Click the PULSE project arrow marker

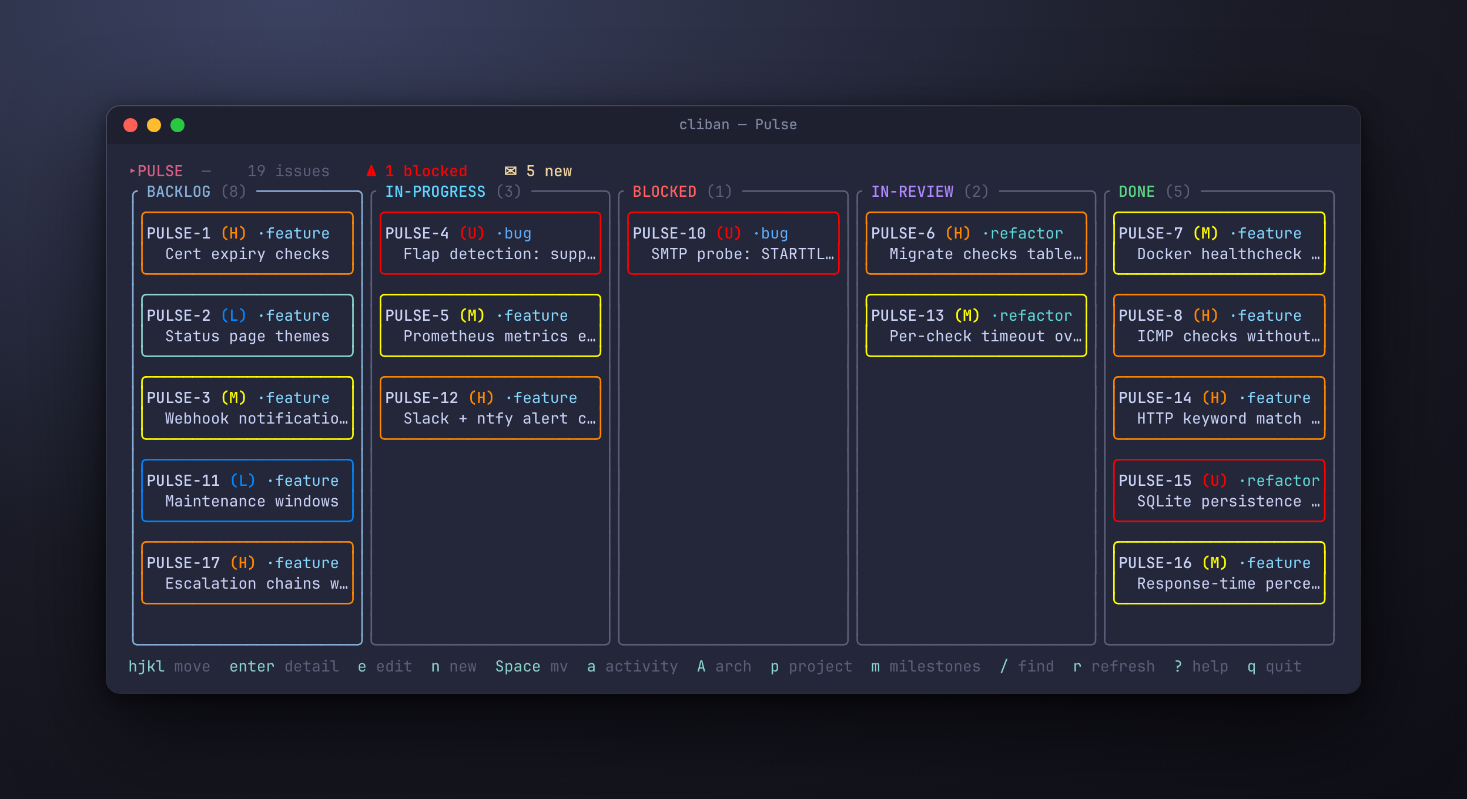(x=132, y=171)
